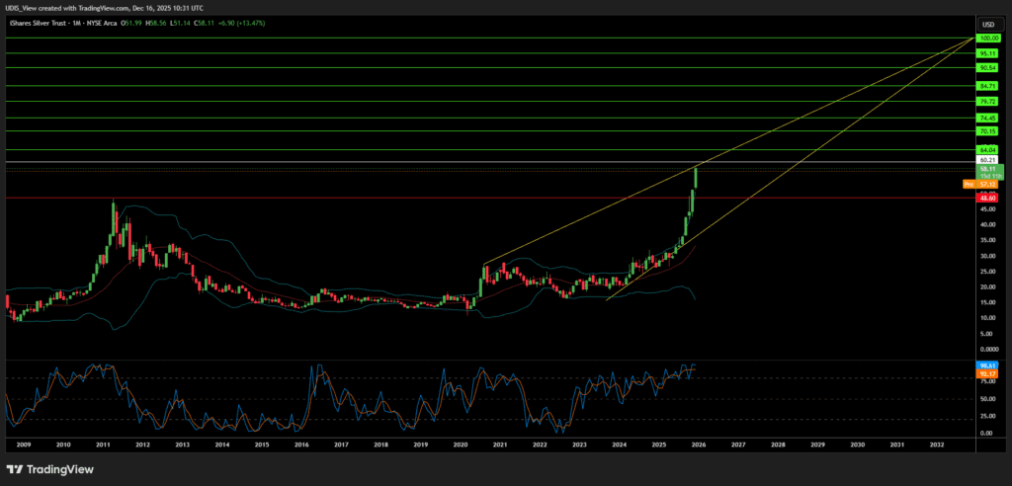1012x486 pixels.
Task: Click the red 48.60 price label
Action: coord(988,199)
